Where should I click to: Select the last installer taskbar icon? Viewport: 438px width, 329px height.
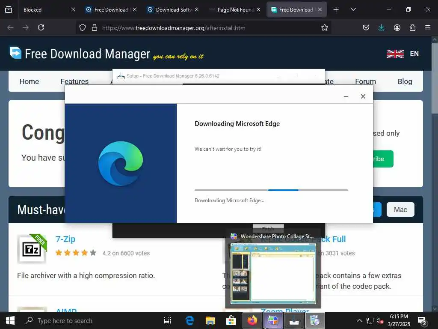point(315,320)
